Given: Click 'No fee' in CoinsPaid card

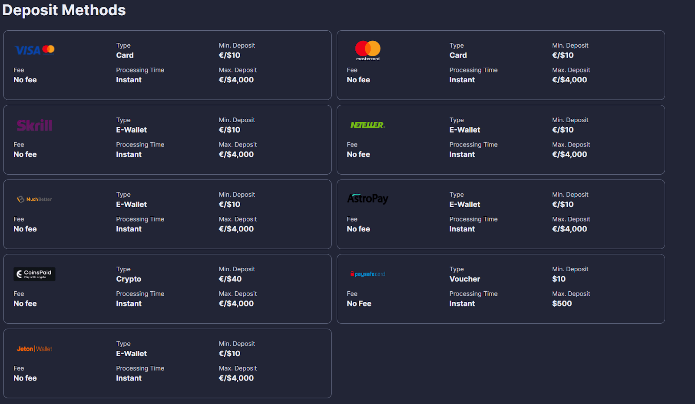Looking at the screenshot, I should coord(25,303).
